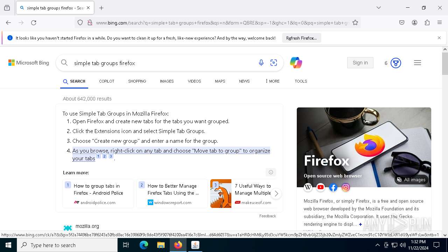Open Firefox application menu

[x=440, y=22]
